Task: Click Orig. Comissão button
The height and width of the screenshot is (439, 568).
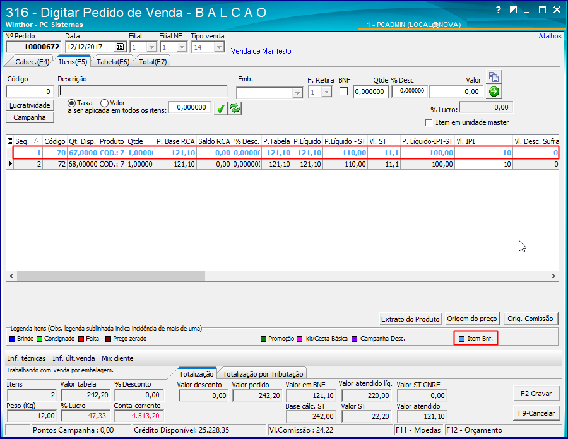Action: coord(530,319)
